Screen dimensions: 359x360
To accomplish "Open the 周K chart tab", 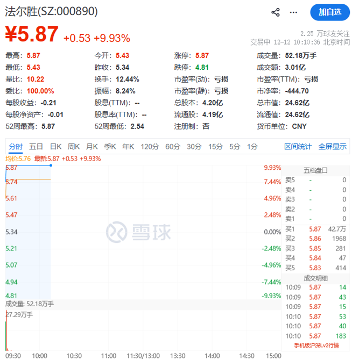I will 74,147.
